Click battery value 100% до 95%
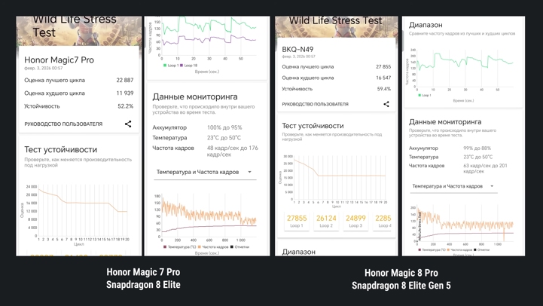 tap(224, 127)
